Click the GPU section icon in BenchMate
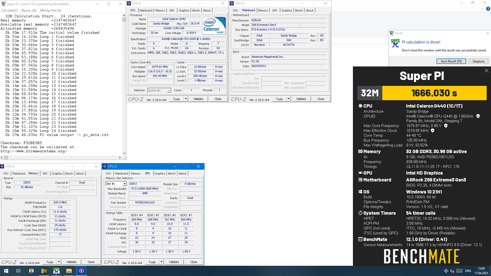The image size is (491, 276). pyautogui.click(x=360, y=173)
